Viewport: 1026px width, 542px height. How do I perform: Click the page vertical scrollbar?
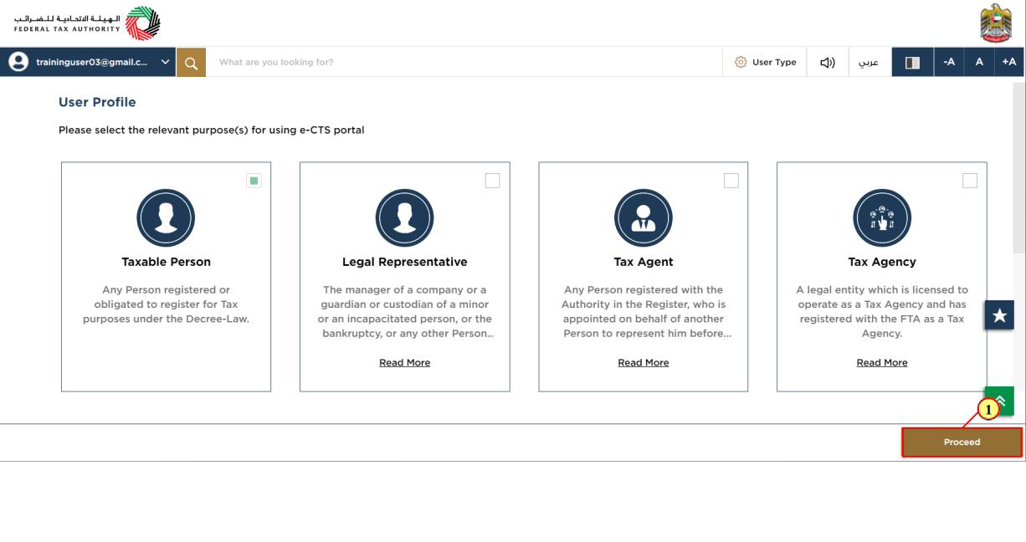1018,167
